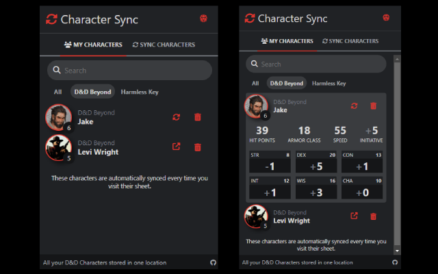Expand the Levi Wright row in left panel

pyautogui.click(x=129, y=148)
